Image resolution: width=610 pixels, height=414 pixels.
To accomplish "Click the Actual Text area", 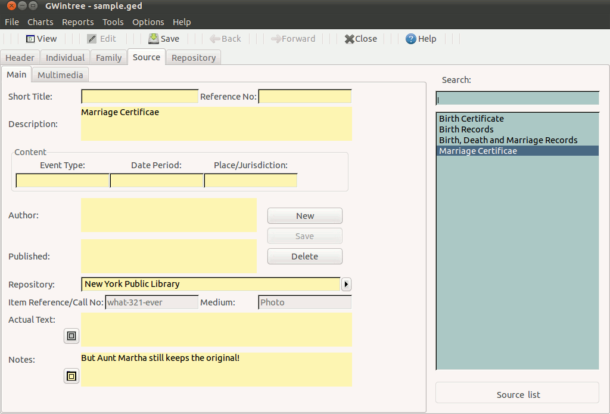I will (x=216, y=329).
